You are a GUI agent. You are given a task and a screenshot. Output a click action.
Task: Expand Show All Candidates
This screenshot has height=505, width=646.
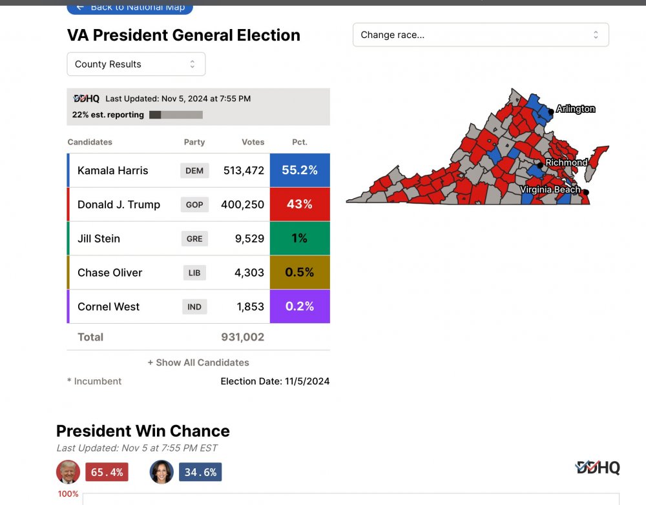198,362
